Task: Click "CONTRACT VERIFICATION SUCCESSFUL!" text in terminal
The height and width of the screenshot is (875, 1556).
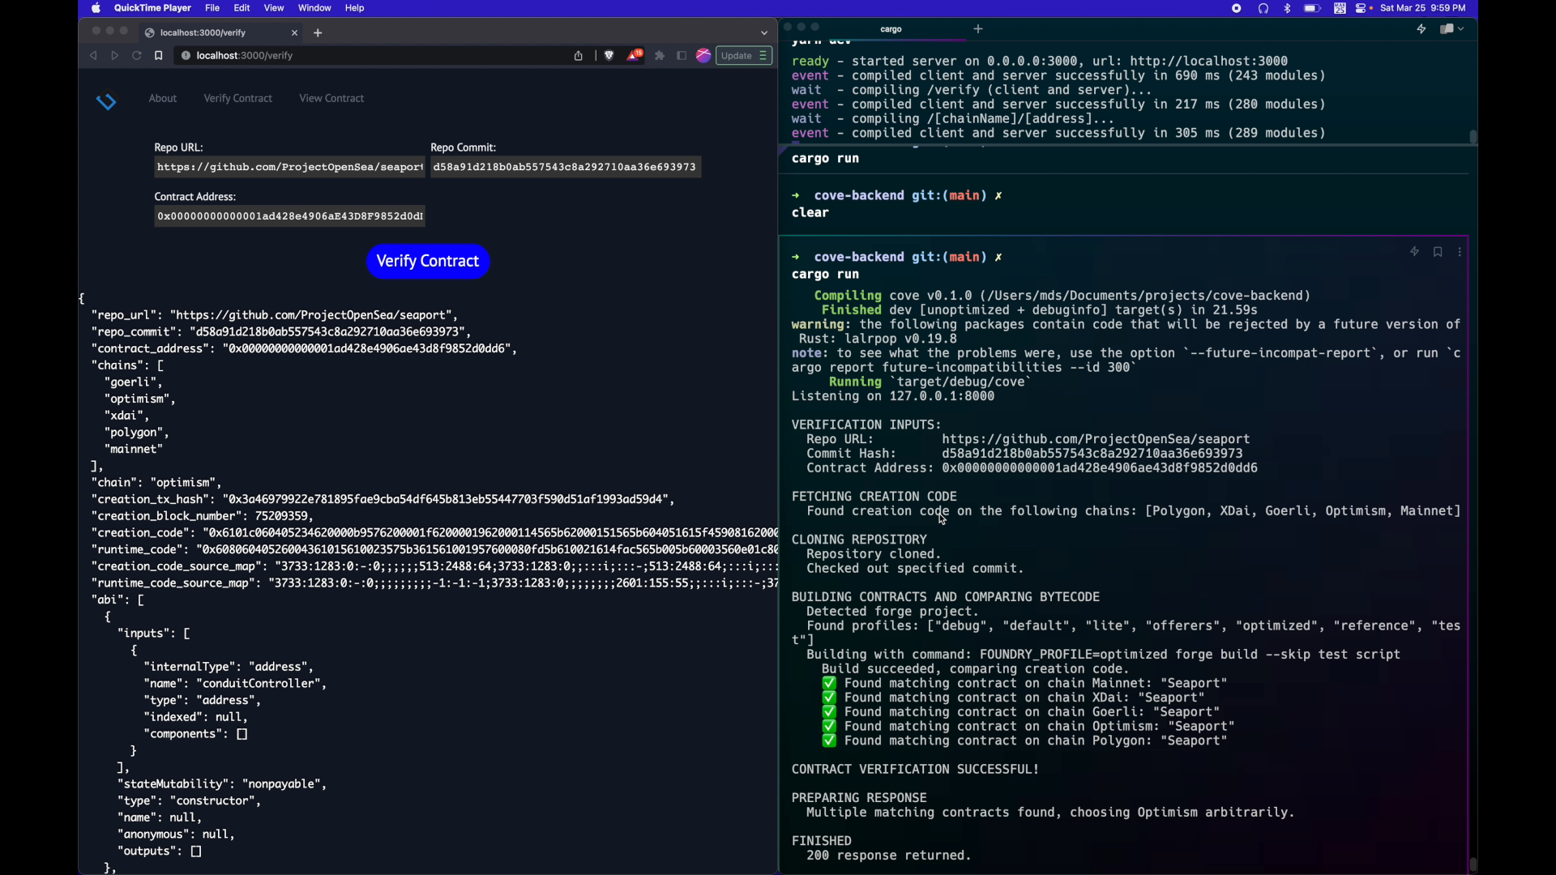Action: point(915,770)
